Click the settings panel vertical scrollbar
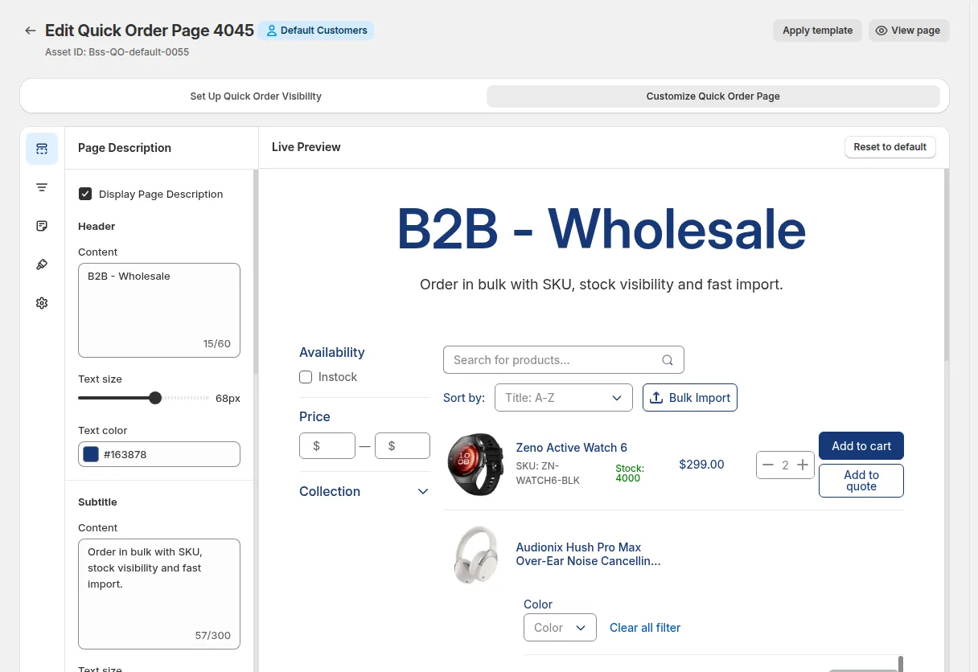 pyautogui.click(x=256, y=272)
